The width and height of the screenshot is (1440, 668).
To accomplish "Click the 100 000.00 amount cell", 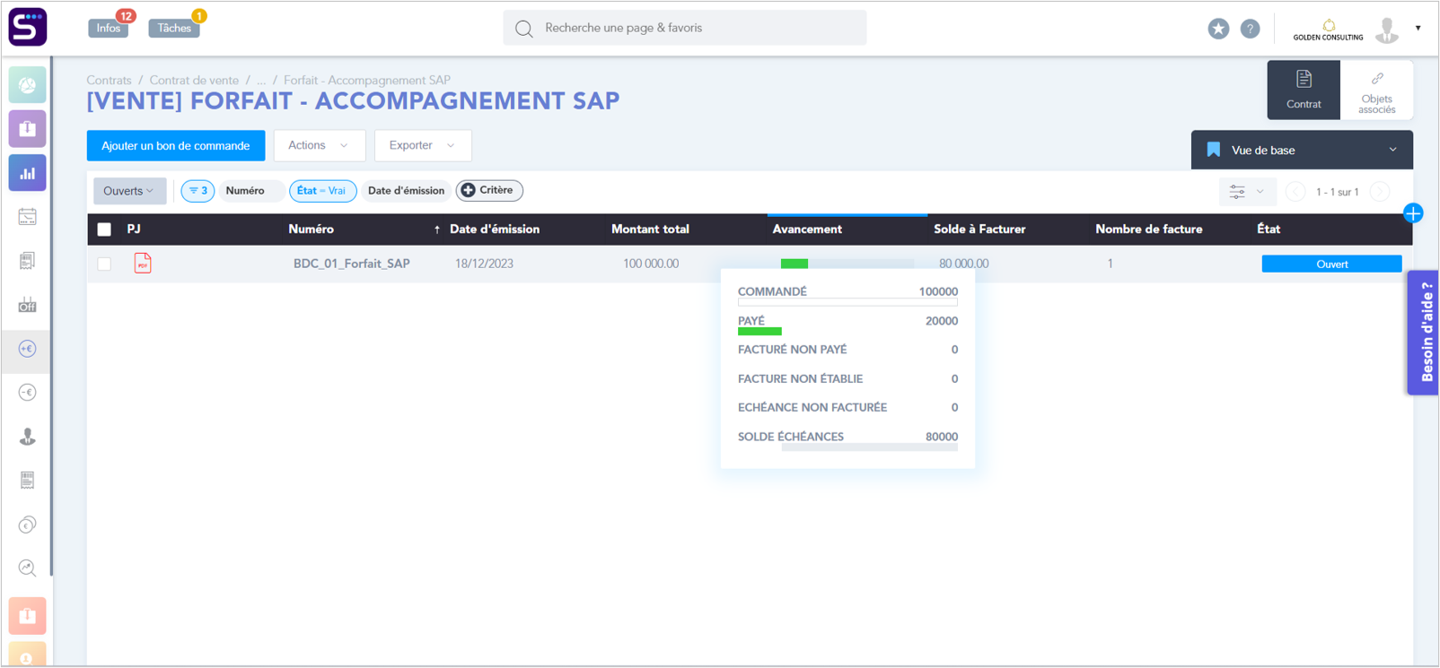I will [x=651, y=264].
